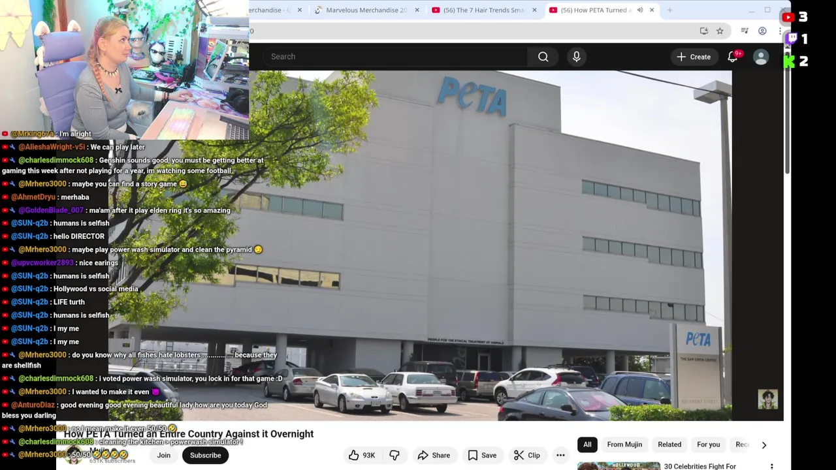Switch to 'The 7 Hair Trends' tab

483,10
